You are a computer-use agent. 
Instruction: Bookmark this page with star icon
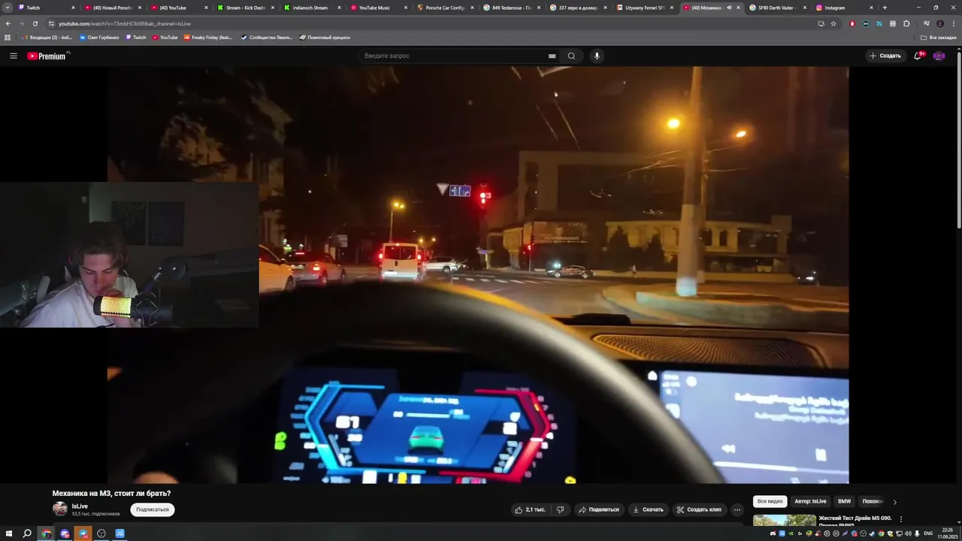833,23
